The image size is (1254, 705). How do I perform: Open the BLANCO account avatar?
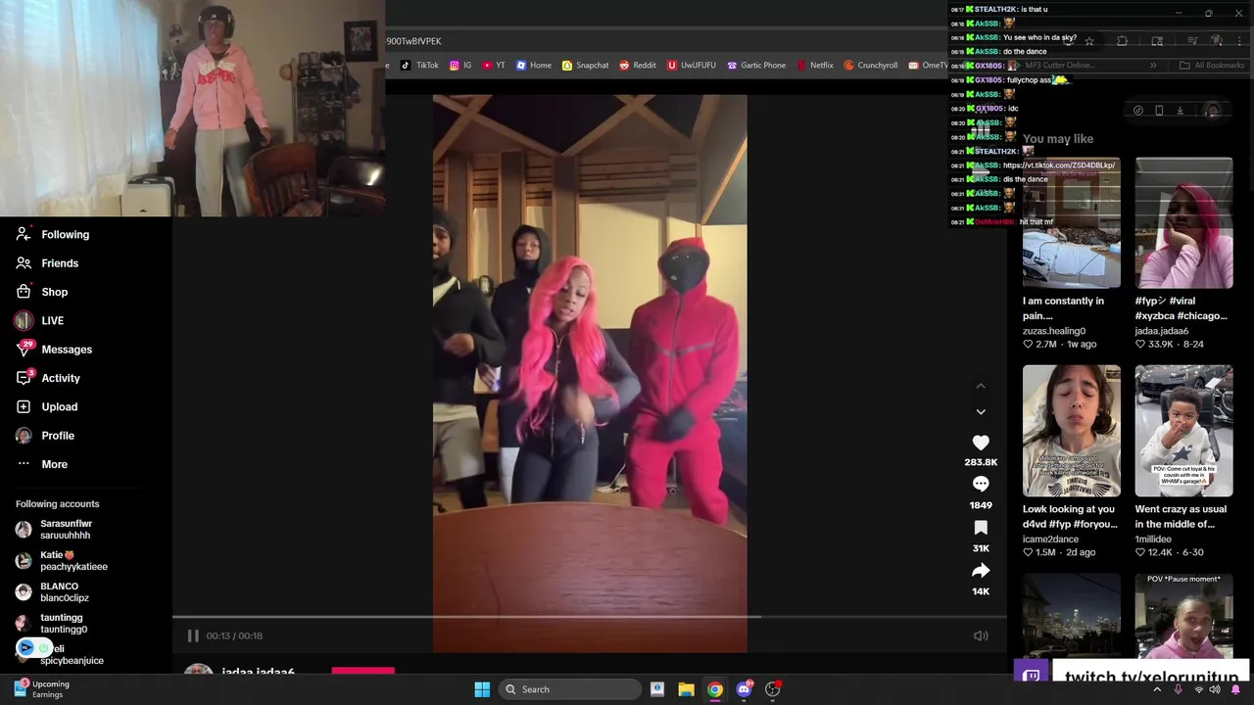24,592
